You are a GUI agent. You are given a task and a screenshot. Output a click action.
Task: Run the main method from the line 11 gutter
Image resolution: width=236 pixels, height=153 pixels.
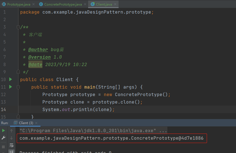click(x=11, y=87)
